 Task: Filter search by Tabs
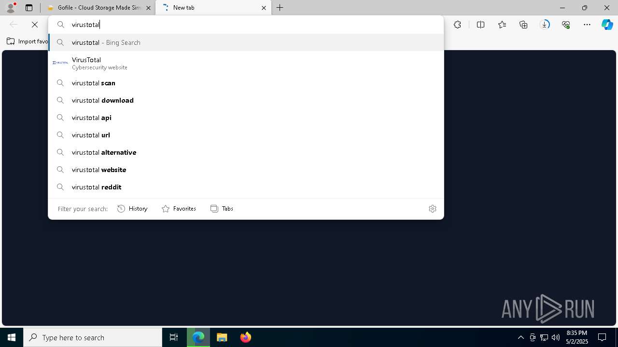(222, 209)
